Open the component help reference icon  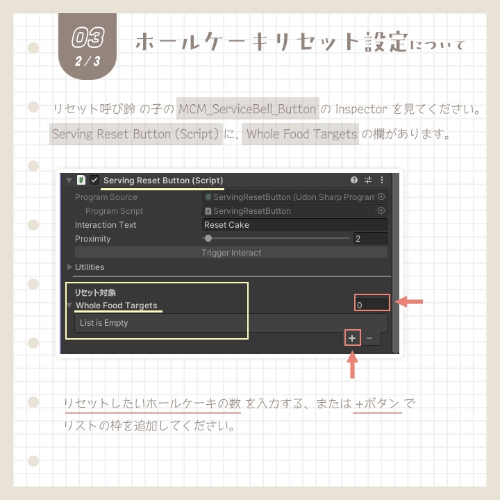[354, 180]
